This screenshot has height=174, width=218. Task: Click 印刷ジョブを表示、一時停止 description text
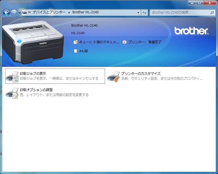coord(59,79)
